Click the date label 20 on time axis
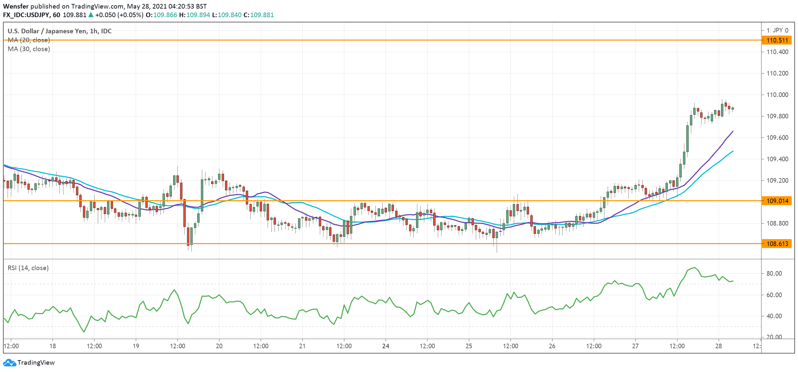 pyautogui.click(x=219, y=346)
